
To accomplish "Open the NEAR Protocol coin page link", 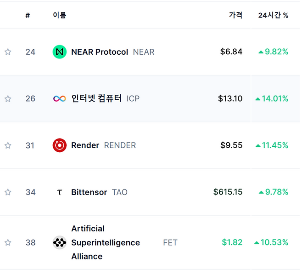I will click(100, 52).
